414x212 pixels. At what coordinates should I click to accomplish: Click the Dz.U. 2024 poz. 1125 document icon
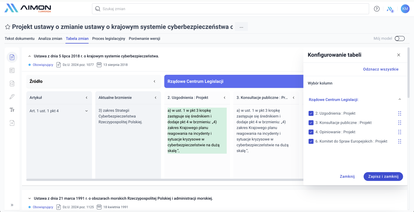(x=58, y=207)
